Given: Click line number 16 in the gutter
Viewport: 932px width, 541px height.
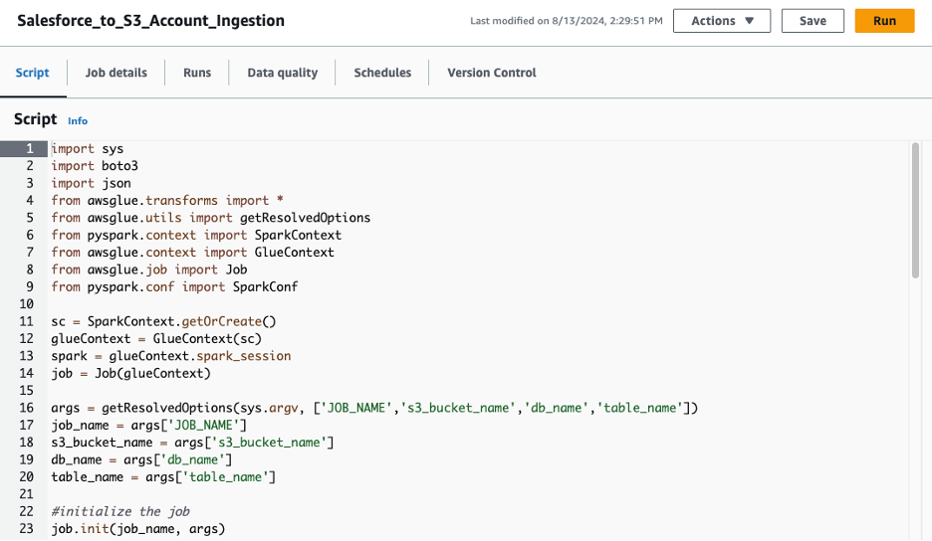Looking at the screenshot, I should (x=26, y=408).
